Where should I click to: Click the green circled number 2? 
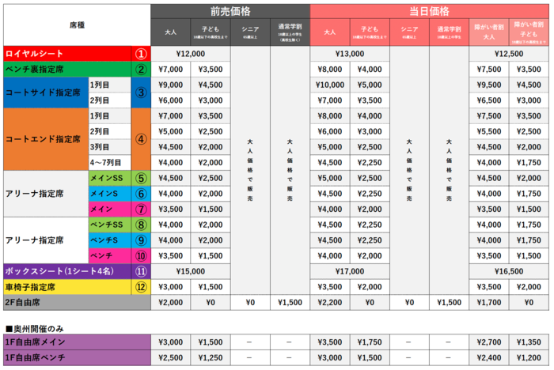click(x=140, y=69)
